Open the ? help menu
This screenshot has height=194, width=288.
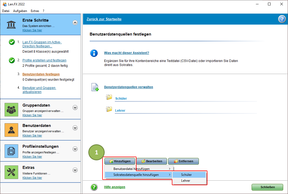click(44, 11)
